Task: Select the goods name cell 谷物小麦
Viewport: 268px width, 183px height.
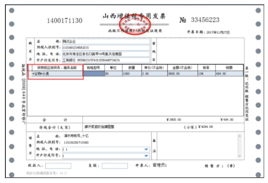Action: (x=56, y=74)
